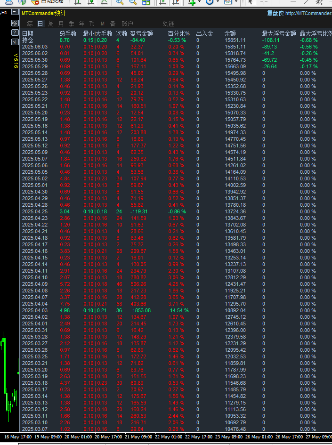Select the vertical line drawing tool
The image size is (332, 445).
click(x=280, y=2)
